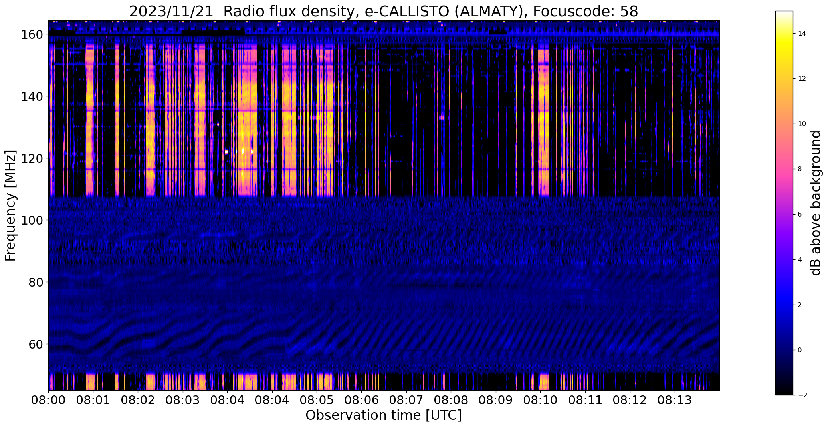The width and height of the screenshot is (828, 427).
Task: Click the 08:06 time tick label
Action: tap(361, 400)
